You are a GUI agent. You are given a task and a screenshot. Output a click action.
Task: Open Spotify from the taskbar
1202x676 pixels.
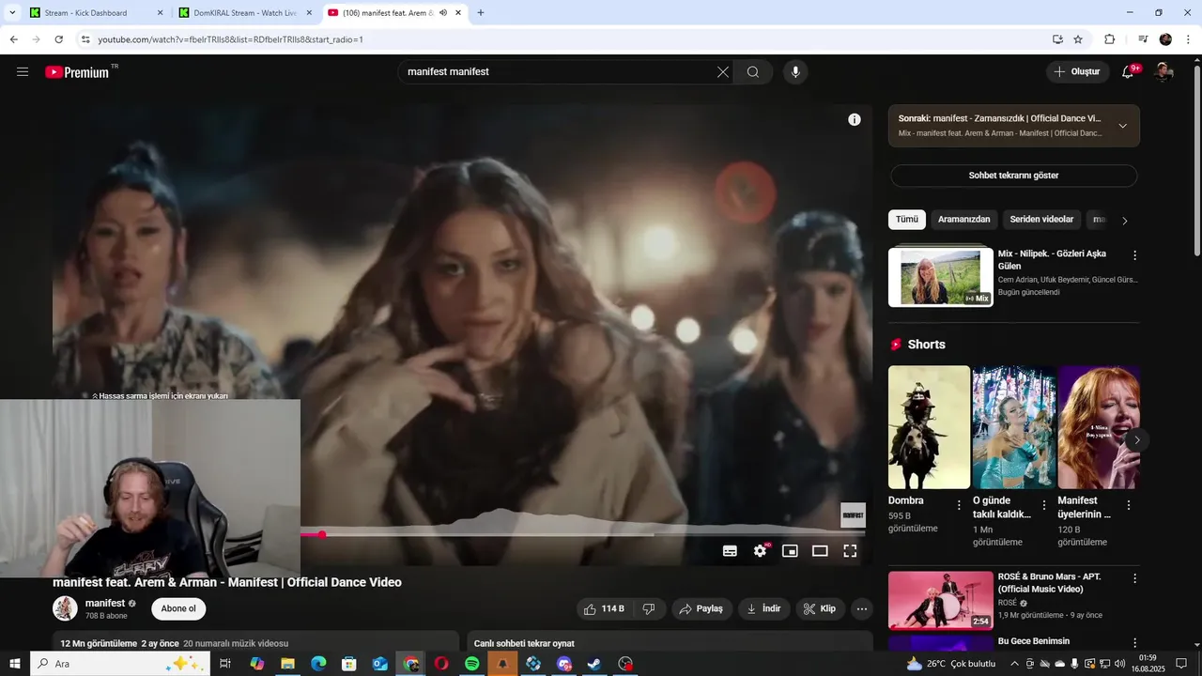coord(472,664)
